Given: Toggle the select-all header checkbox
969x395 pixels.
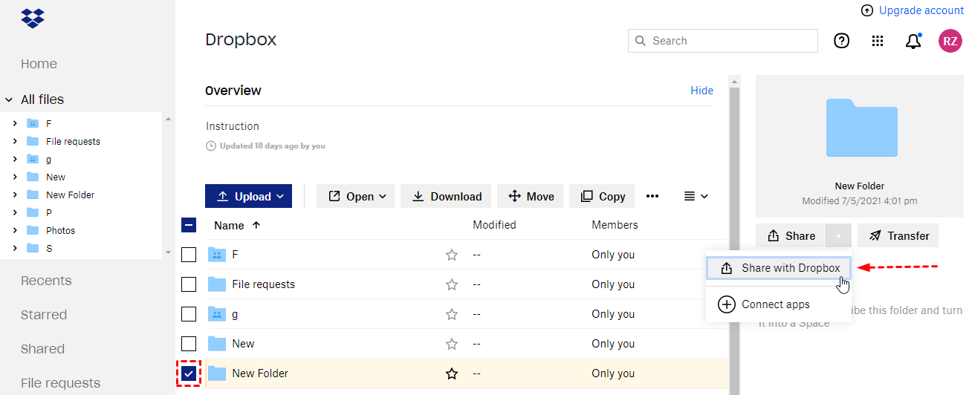Looking at the screenshot, I should 189,225.
